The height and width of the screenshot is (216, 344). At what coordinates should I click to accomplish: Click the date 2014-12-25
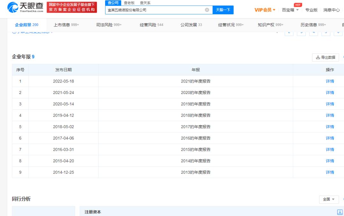pyautogui.click(x=63, y=172)
